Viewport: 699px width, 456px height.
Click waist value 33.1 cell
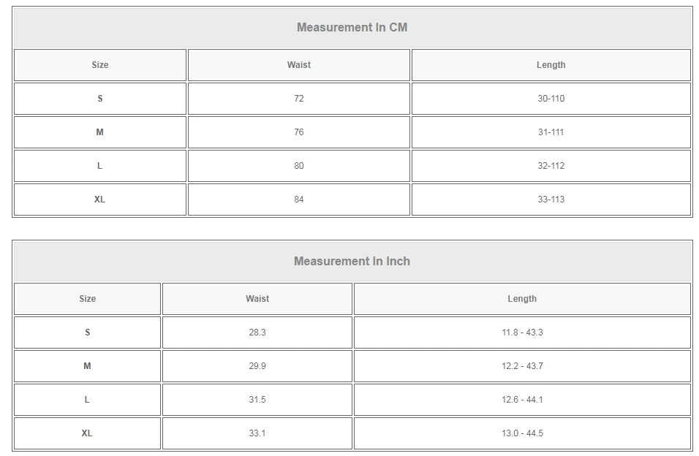[x=257, y=433]
